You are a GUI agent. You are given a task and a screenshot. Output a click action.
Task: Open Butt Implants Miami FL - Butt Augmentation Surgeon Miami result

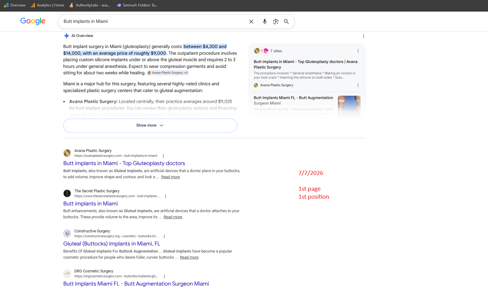[x=136, y=284]
